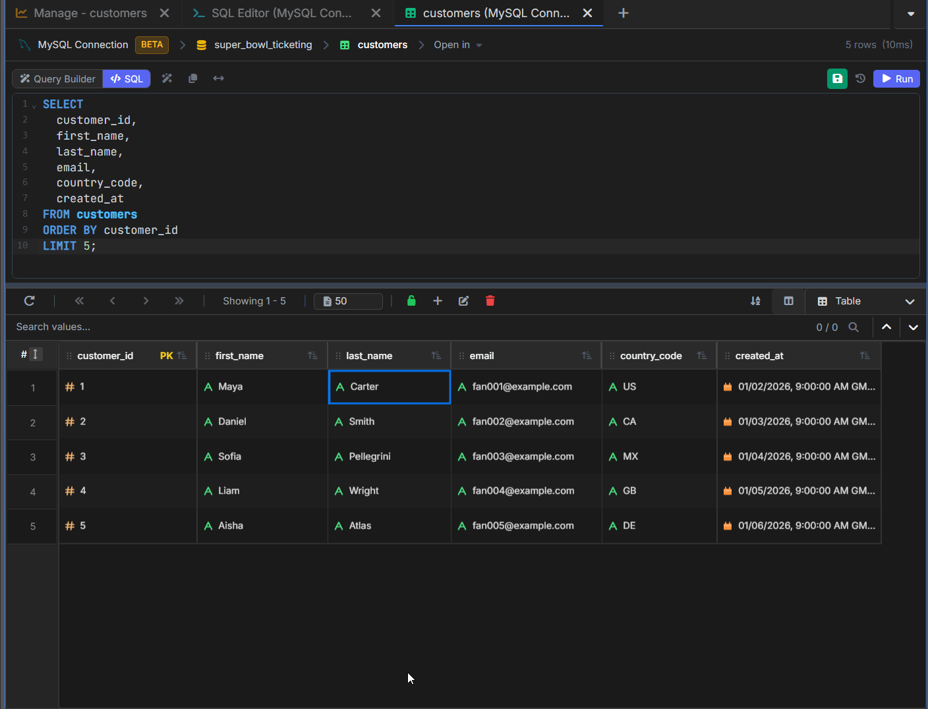Select country_code cell MX
Image resolution: width=928 pixels, height=709 pixels.
(x=659, y=457)
